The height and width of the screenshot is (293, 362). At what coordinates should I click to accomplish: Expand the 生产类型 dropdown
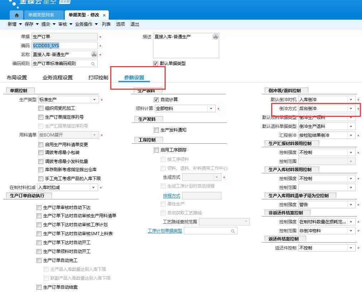click(94, 100)
